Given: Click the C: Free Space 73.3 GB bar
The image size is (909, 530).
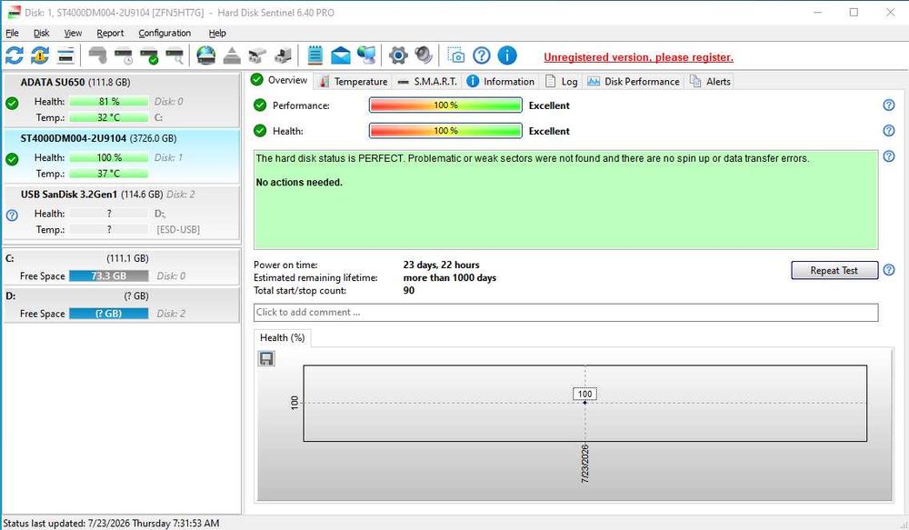Looking at the screenshot, I should coord(108,276).
